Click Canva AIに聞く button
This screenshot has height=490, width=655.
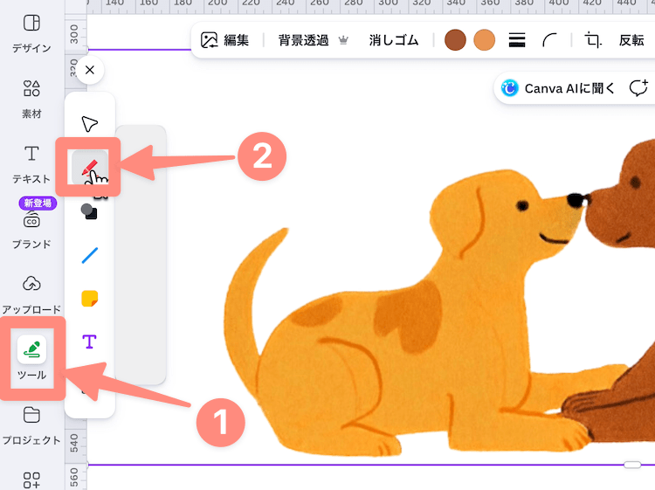558,88
